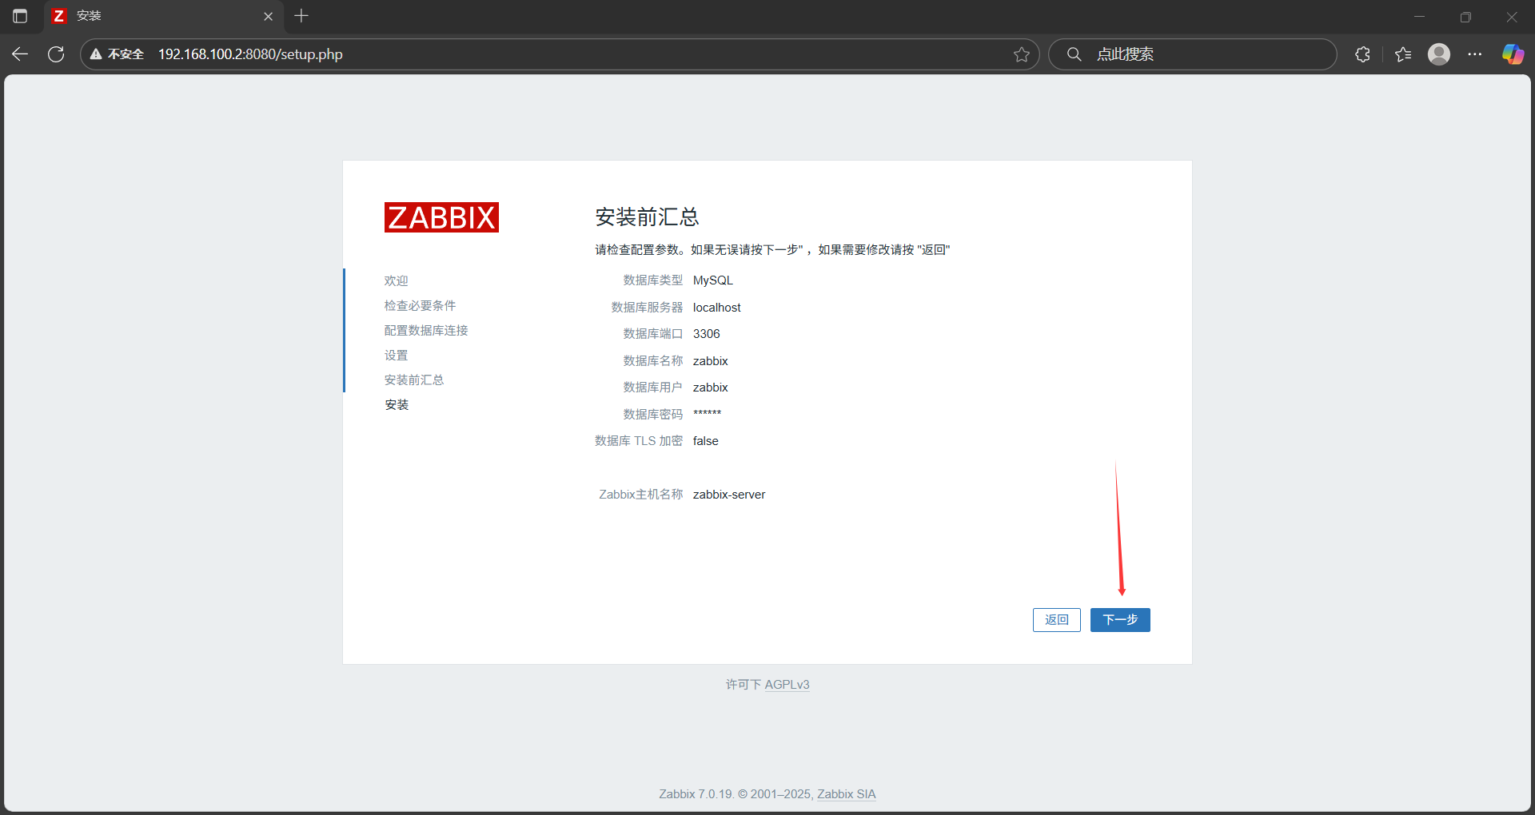Open the tab actions menu icon

pyautogui.click(x=20, y=16)
